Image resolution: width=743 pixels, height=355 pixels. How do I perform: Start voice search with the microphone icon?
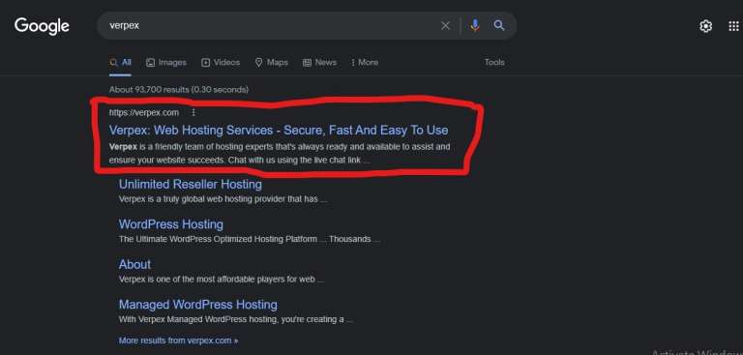point(475,25)
